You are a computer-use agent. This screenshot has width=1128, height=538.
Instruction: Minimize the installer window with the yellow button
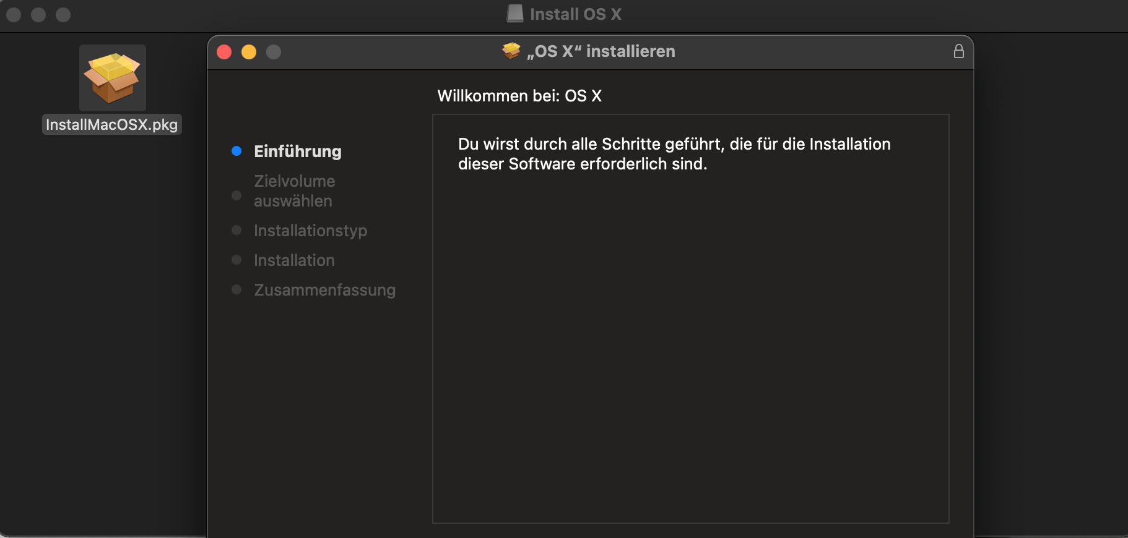[x=249, y=52]
